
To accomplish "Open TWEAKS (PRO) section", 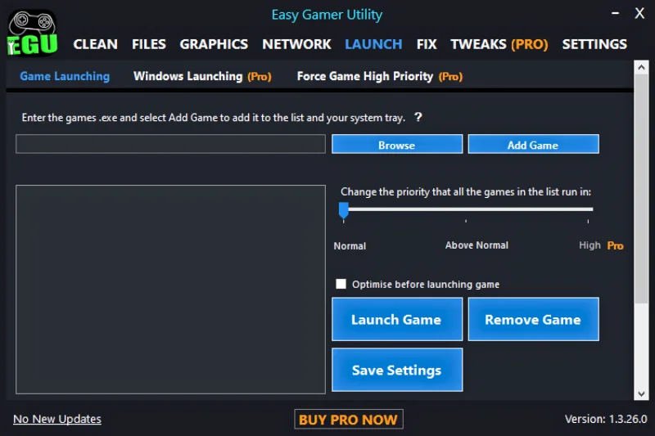I will (x=499, y=44).
